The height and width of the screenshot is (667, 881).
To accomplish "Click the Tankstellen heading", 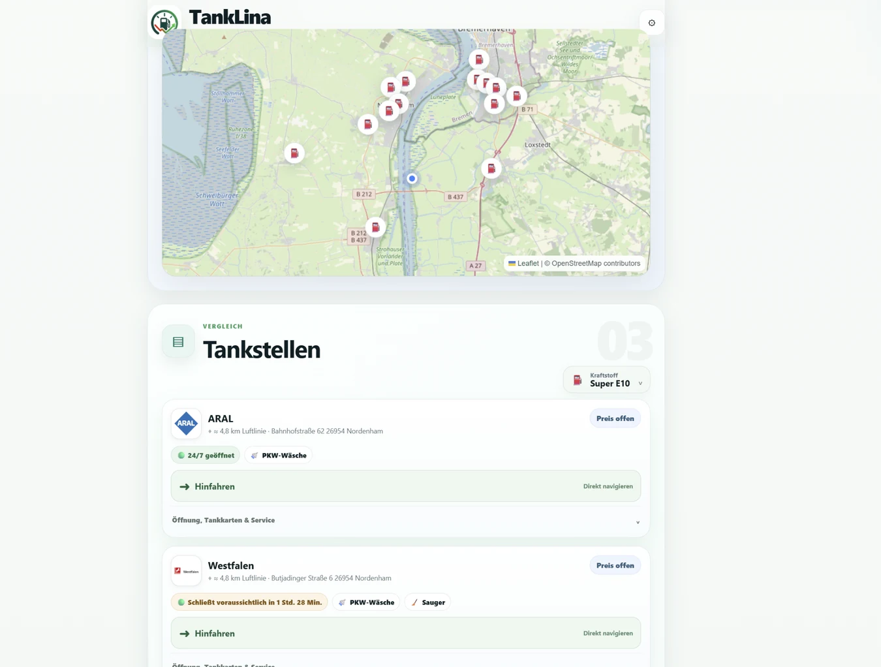I will click(x=262, y=350).
